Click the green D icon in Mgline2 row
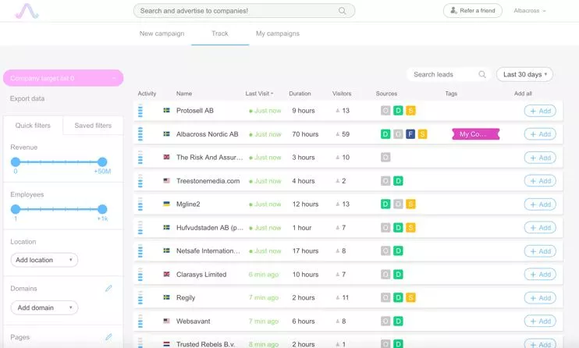The image size is (579, 348). (x=385, y=204)
